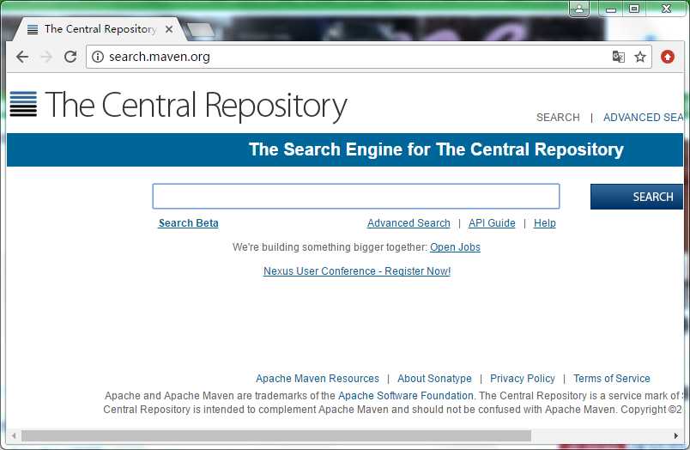Screen dimensions: 690x450
Task: Bookmark this page with the star icon
Action: coord(640,57)
